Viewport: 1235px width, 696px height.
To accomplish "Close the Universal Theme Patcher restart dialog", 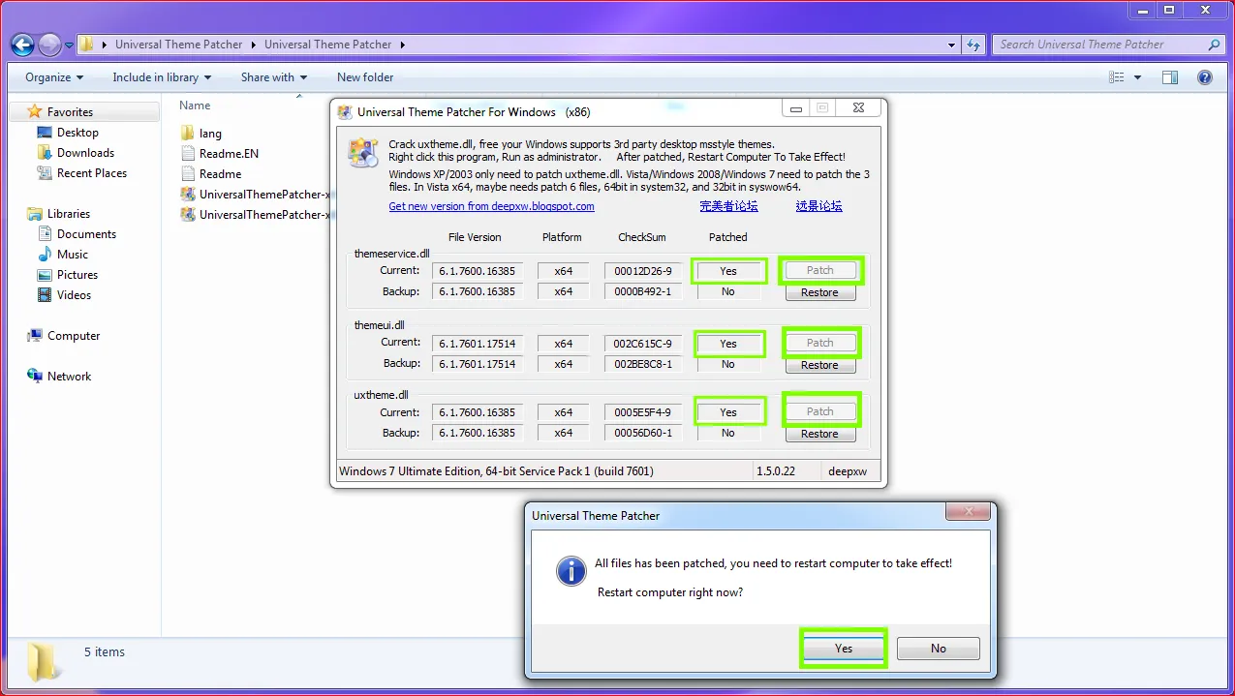I will click(968, 511).
